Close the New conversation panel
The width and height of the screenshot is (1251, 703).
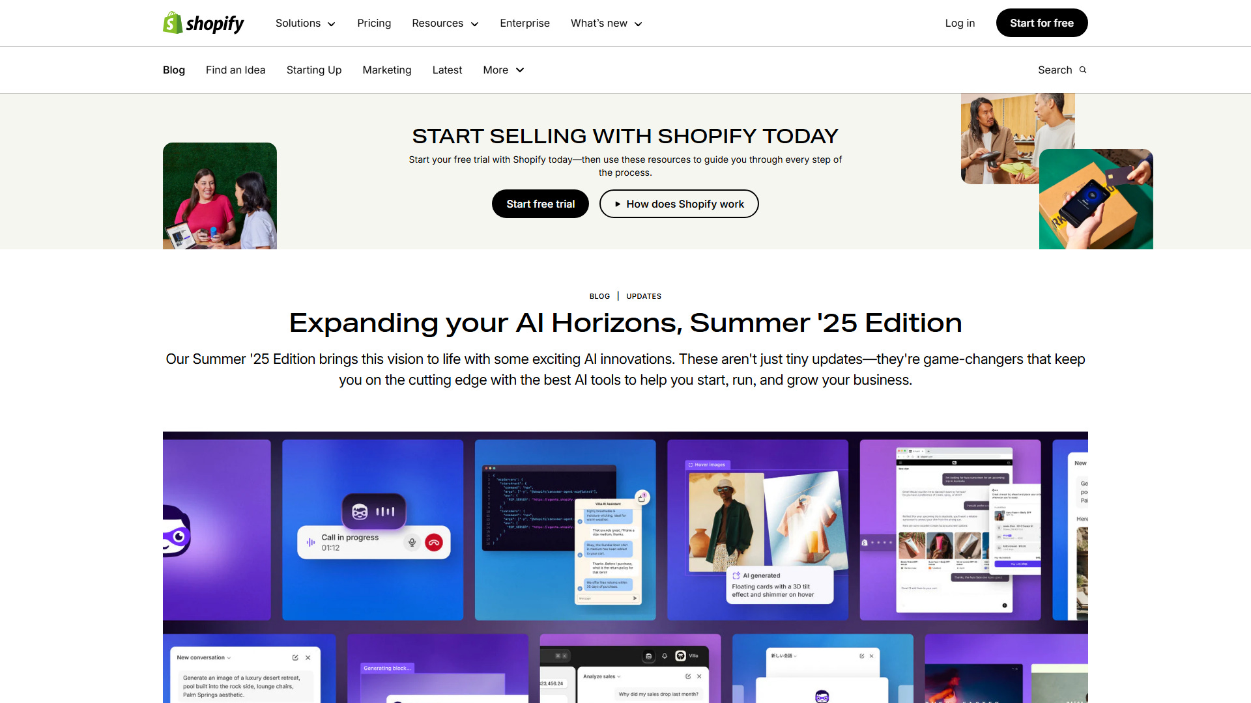308,657
